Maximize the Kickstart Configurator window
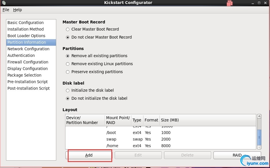The height and width of the screenshot is (168, 270). [259, 3]
